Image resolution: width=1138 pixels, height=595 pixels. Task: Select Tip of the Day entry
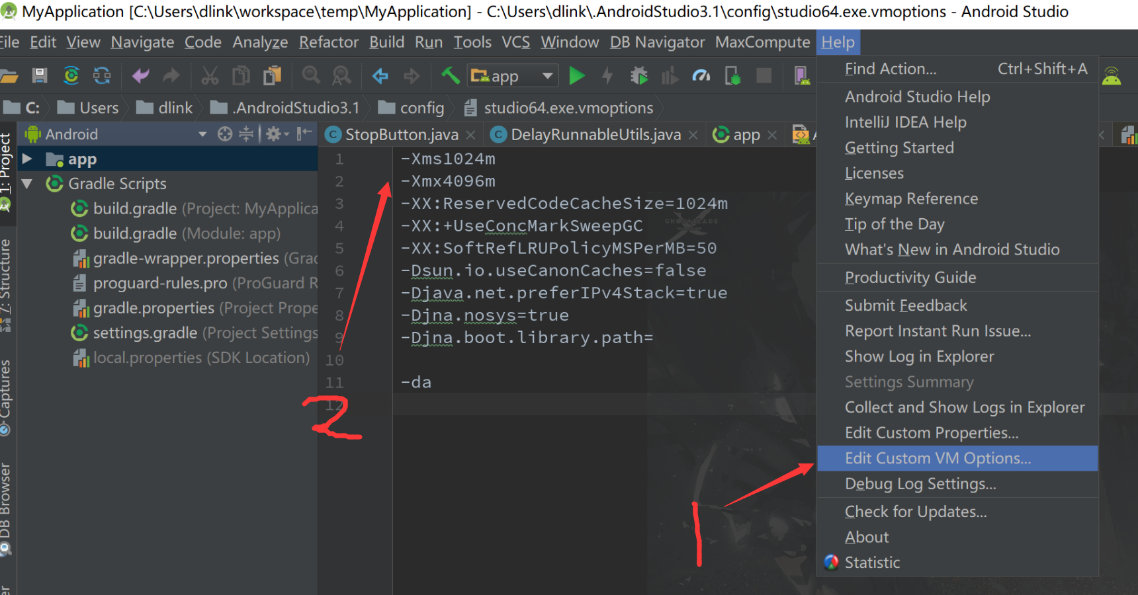coord(957,224)
